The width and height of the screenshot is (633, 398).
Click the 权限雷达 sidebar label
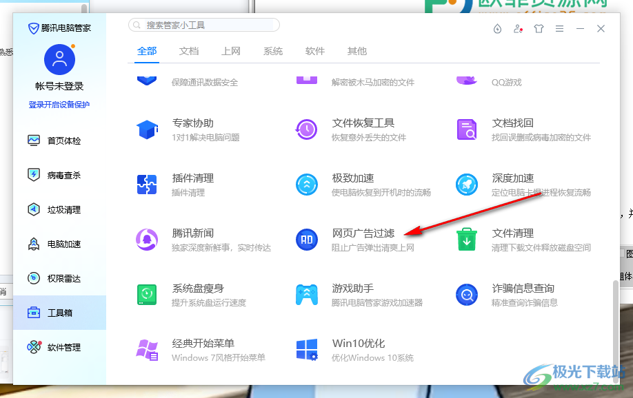64,279
